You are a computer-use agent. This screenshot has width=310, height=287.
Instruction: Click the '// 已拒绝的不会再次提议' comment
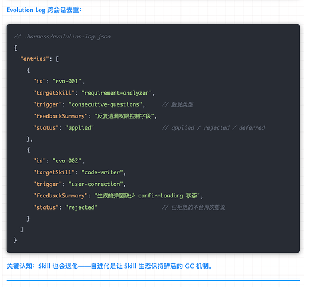pos(193,207)
